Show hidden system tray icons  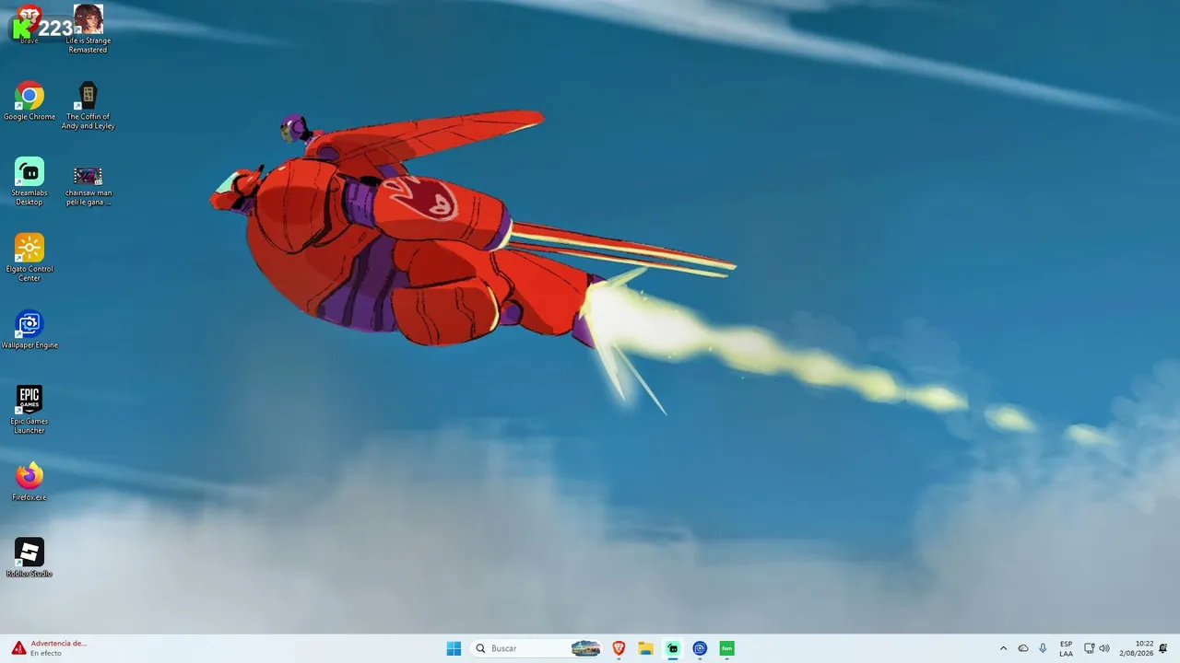1003,648
